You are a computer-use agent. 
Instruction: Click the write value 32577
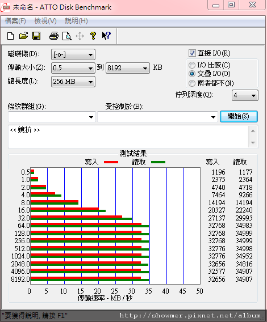pos(217,272)
